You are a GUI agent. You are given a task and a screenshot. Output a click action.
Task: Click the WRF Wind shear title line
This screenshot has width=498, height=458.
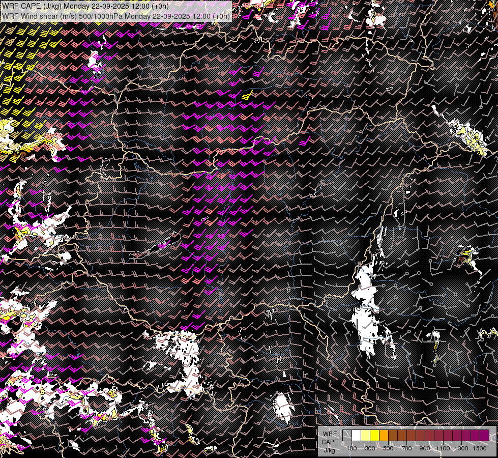click(x=116, y=16)
